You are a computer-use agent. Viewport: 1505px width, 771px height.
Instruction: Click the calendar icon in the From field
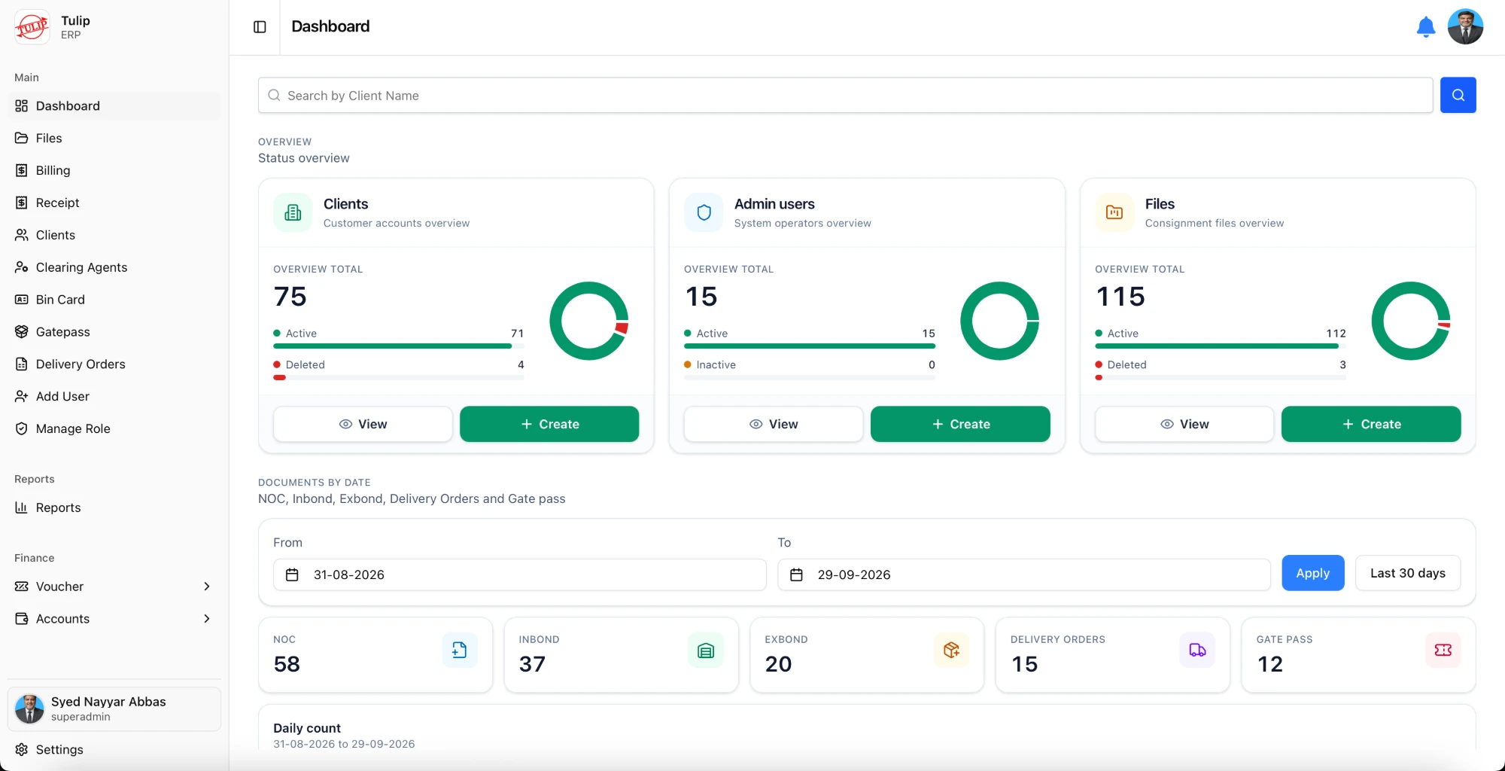tap(292, 574)
